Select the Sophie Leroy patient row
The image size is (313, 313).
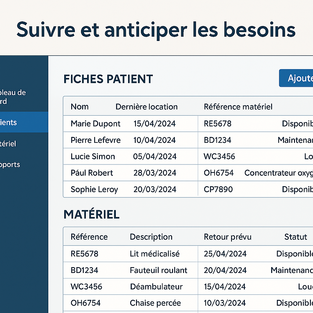[188, 189]
